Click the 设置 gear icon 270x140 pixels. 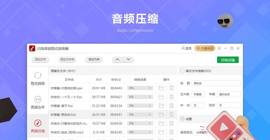point(182,119)
